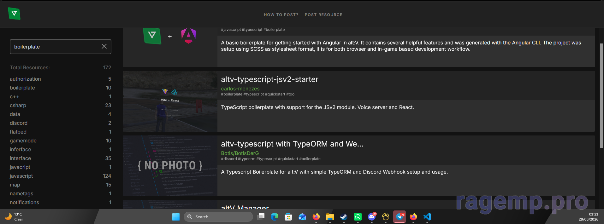604x224 pixels.
Task: Clear the boilerplate search with the X
Action: [x=104, y=47]
